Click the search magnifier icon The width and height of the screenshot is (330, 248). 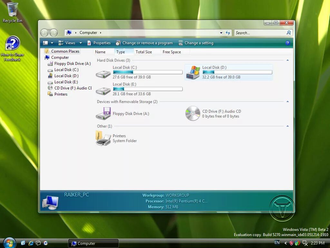(289, 33)
